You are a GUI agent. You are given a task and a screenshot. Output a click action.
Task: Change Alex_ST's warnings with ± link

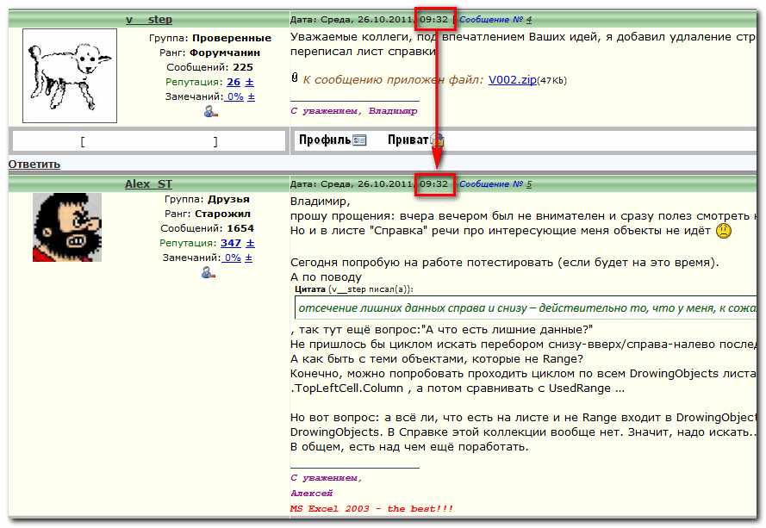[249, 258]
